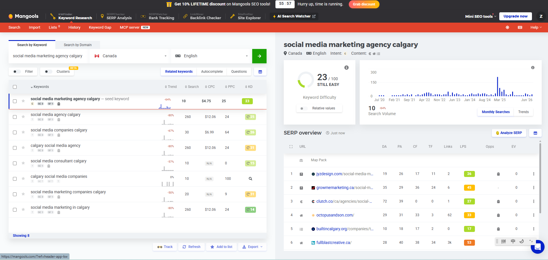
Task: Select the Autocomplete tab
Action: [212, 72]
